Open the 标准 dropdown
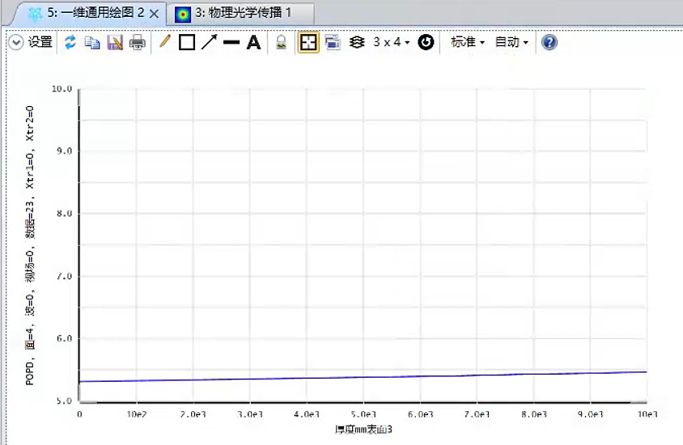Viewport: 683px width, 445px height. tap(468, 42)
